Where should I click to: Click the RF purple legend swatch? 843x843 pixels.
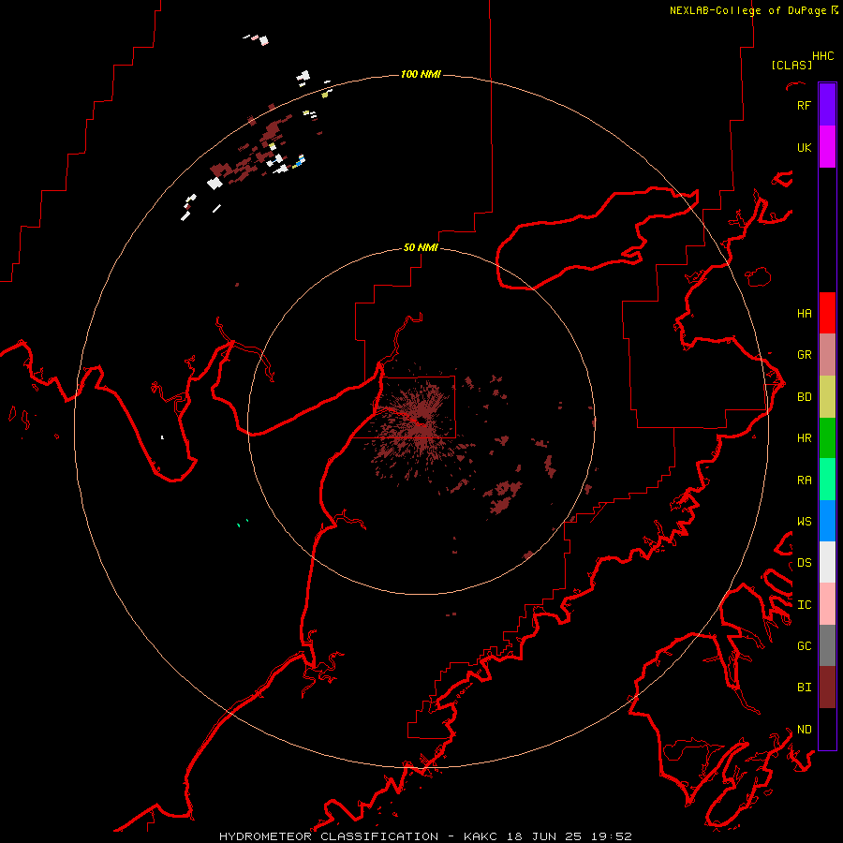click(827, 105)
